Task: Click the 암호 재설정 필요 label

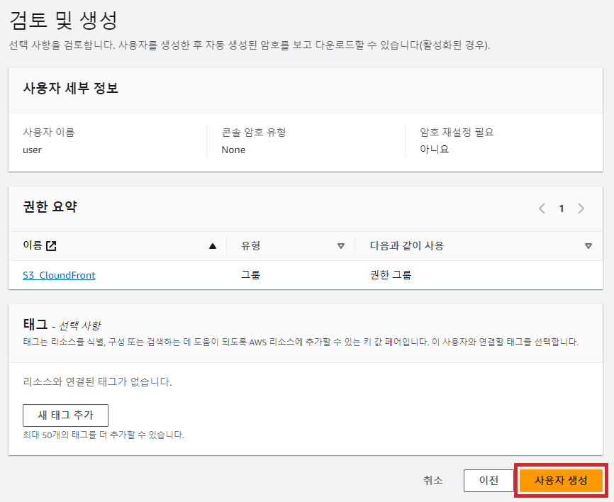Action: tap(457, 133)
